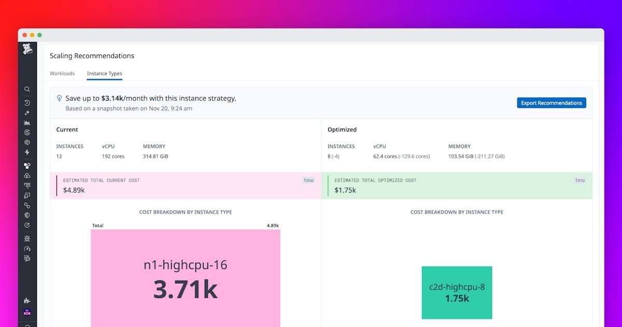
Task: Click the Save up to $3.14k/month text
Action: [151, 98]
